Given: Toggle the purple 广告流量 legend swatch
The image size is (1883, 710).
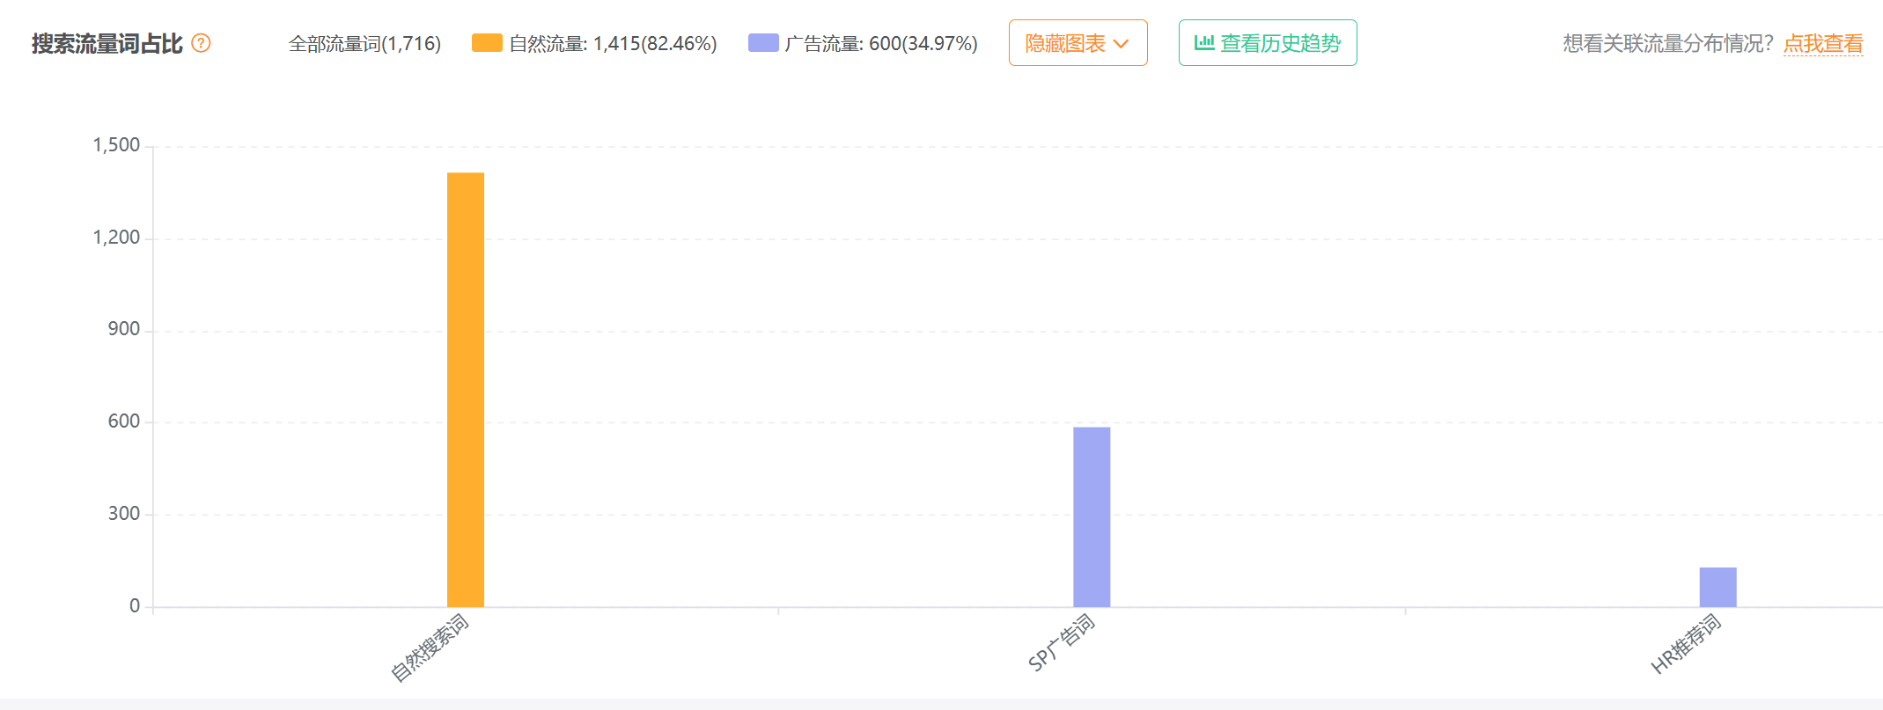Looking at the screenshot, I should [x=763, y=43].
